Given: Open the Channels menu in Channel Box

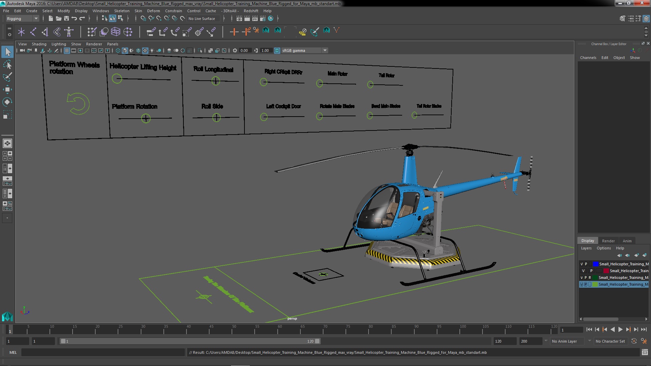Looking at the screenshot, I should pyautogui.click(x=588, y=58).
